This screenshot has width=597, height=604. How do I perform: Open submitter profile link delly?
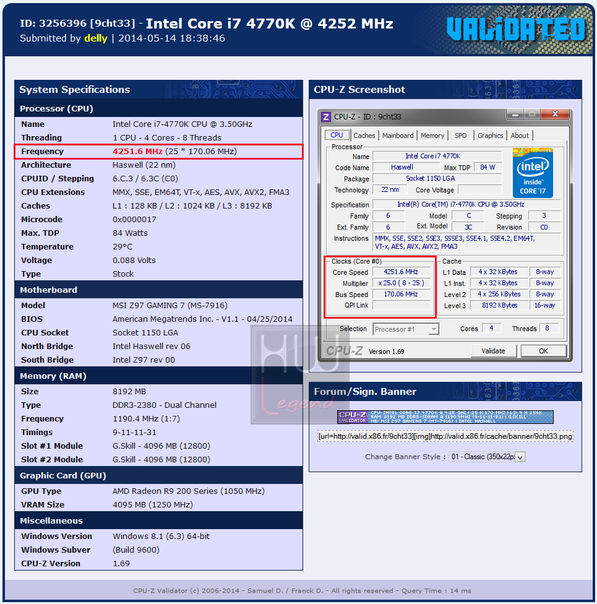pyautogui.click(x=95, y=38)
